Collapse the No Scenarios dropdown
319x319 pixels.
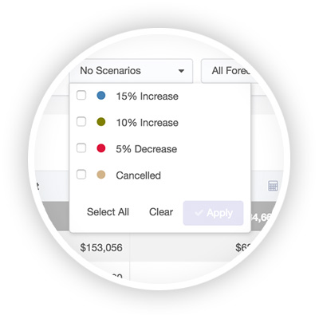(131, 71)
